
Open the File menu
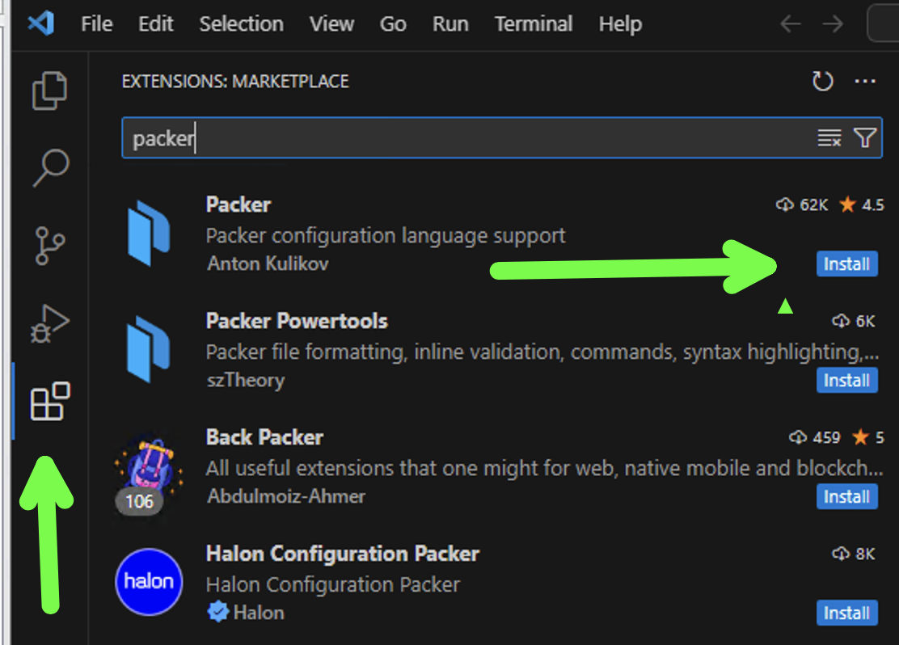pyautogui.click(x=97, y=24)
